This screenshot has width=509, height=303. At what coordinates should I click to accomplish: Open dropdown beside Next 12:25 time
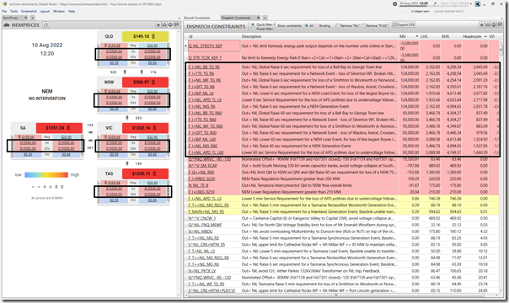point(471,4)
